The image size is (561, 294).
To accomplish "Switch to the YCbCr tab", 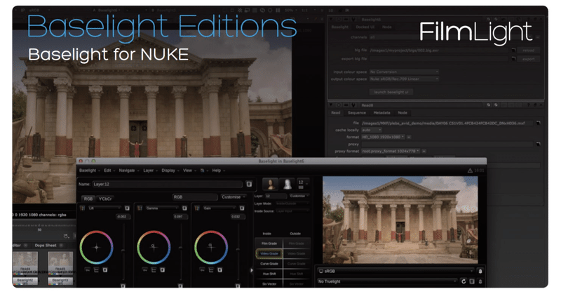I will pos(105,199).
